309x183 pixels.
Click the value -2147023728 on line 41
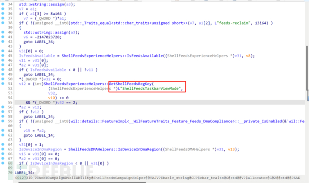[48, 37]
